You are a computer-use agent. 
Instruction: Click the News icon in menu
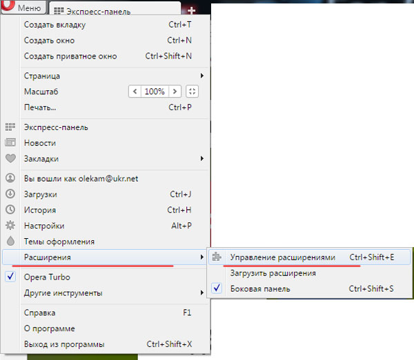pyautogui.click(x=10, y=143)
